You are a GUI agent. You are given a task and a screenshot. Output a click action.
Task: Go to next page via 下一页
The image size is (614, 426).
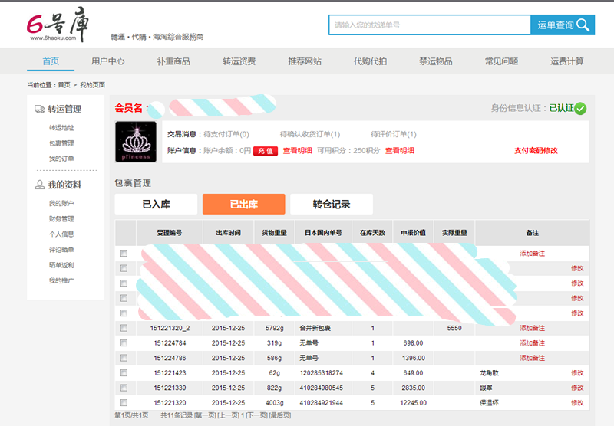pyautogui.click(x=255, y=415)
